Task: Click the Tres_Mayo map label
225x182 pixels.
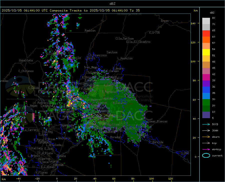Action: coord(90,67)
